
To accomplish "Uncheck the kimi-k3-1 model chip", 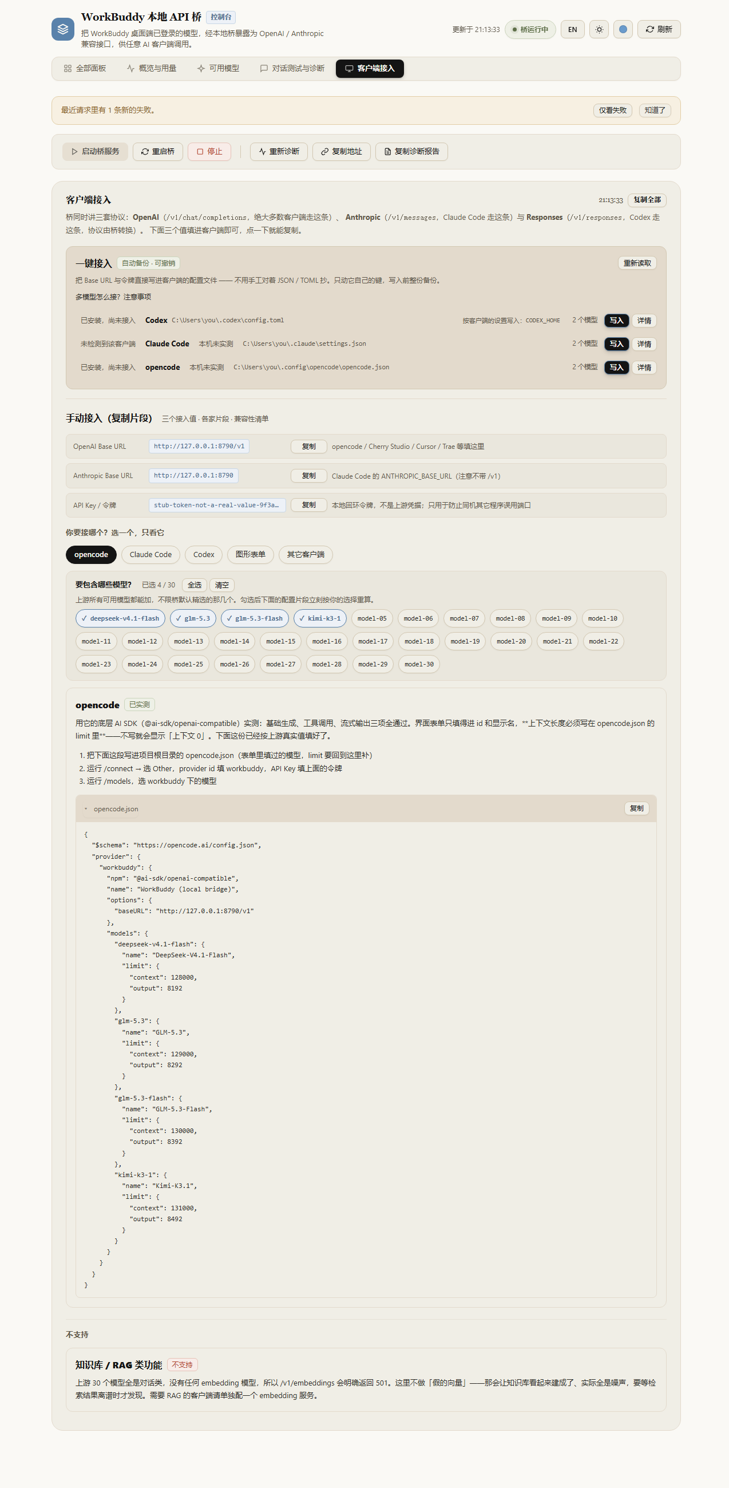I will click(x=320, y=619).
